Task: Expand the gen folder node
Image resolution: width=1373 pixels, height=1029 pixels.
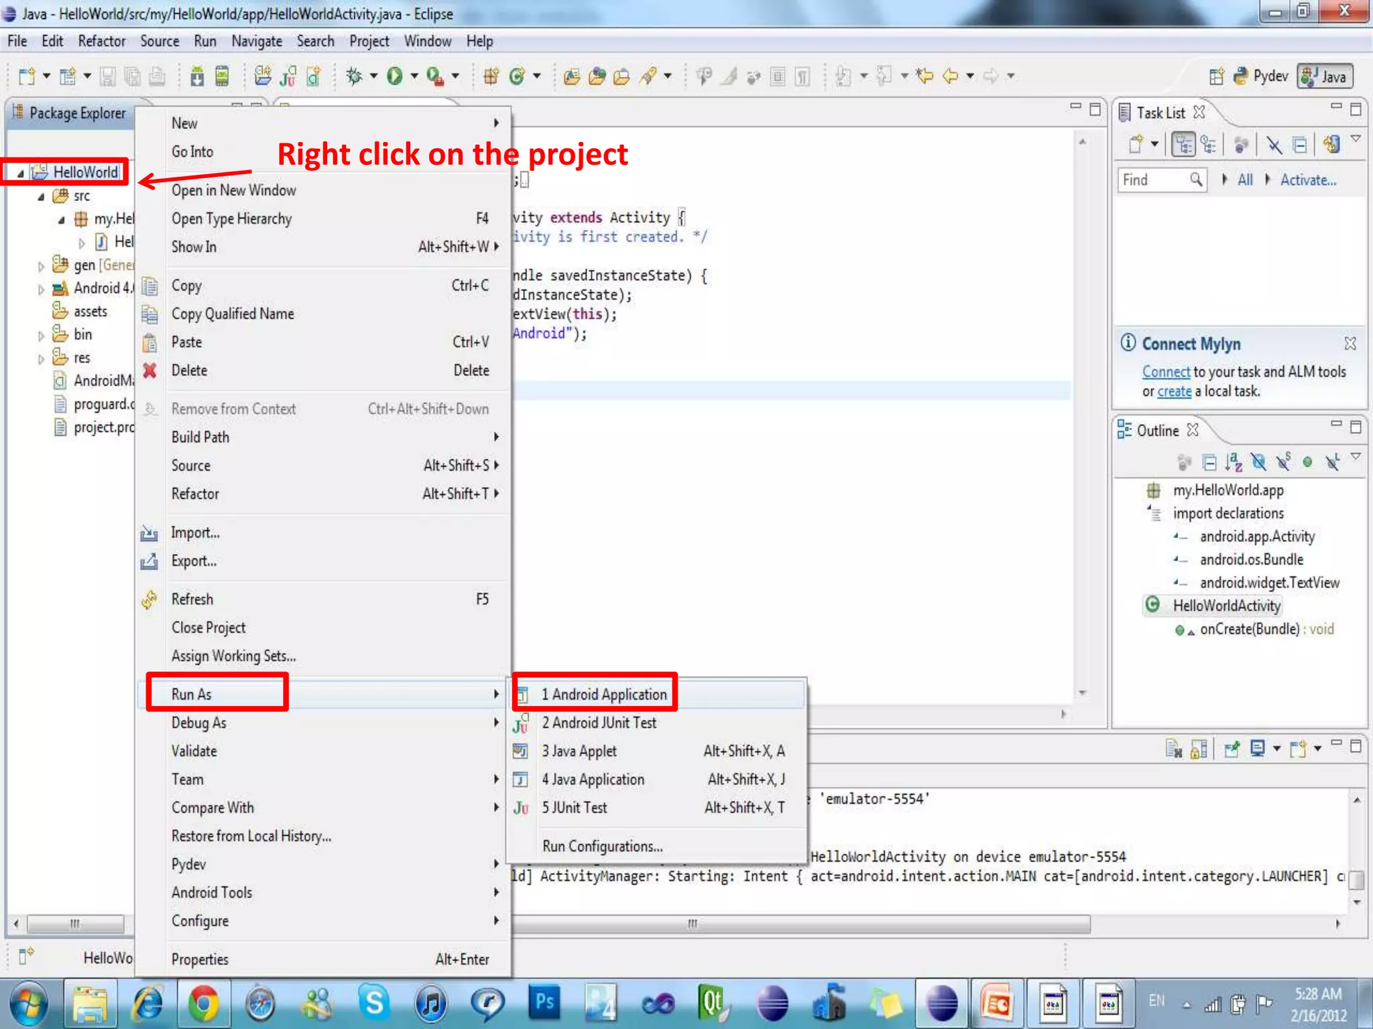Action: [41, 267]
